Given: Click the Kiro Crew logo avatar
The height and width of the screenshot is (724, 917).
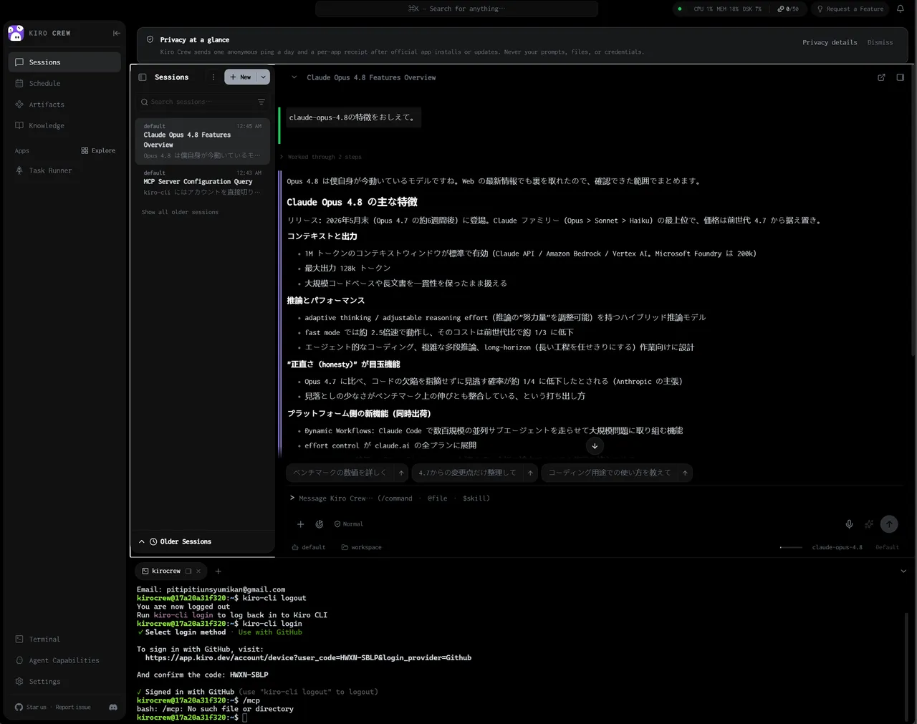Looking at the screenshot, I should (16, 33).
